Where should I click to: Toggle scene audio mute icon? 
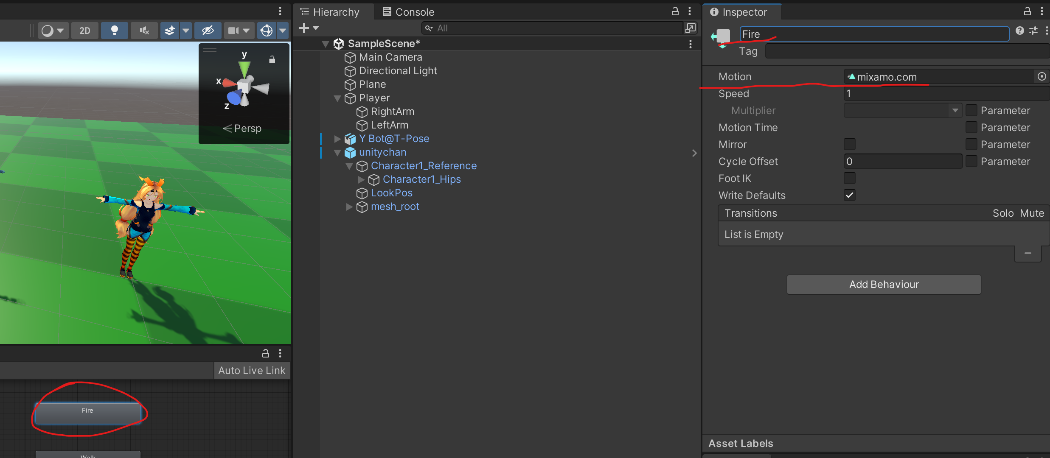[x=144, y=31]
